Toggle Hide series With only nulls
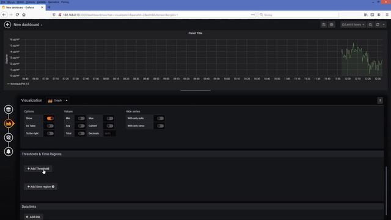 tap(160, 118)
